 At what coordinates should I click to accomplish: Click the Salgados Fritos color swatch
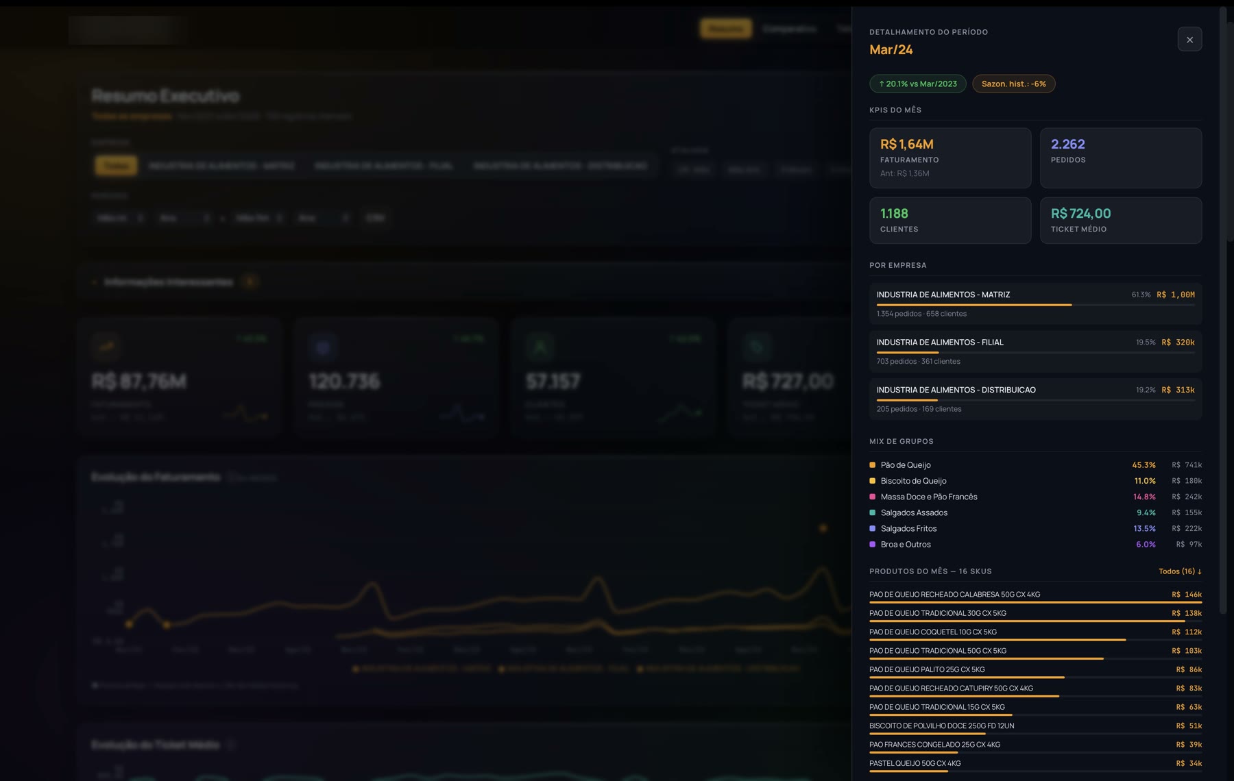click(x=873, y=528)
